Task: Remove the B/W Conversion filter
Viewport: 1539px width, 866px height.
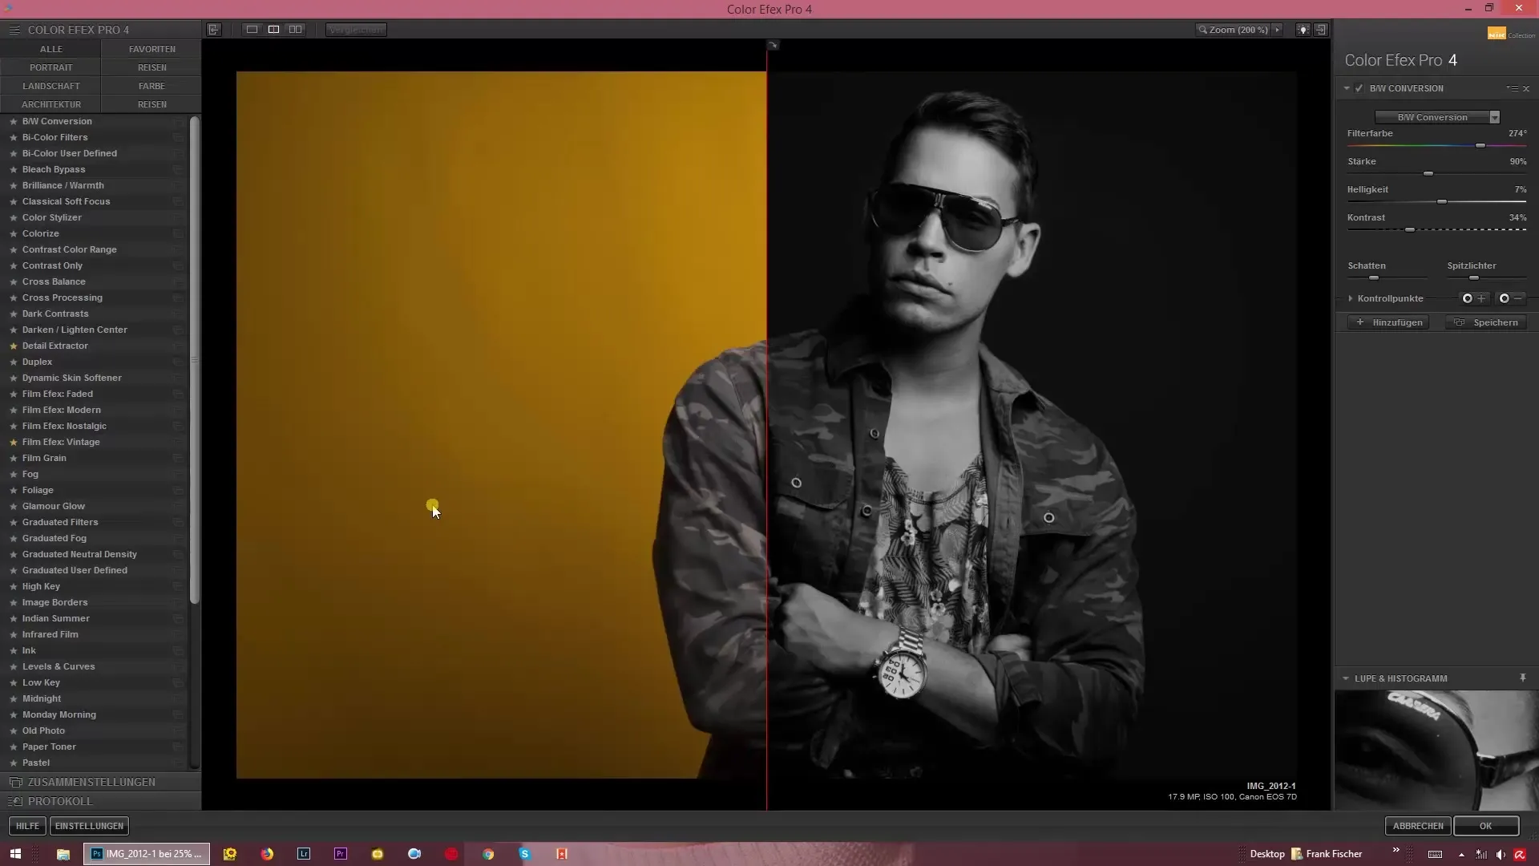Action: click(1526, 88)
